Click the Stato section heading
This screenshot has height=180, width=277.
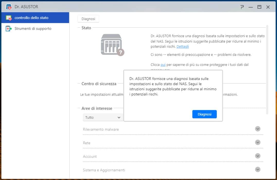point(86,28)
